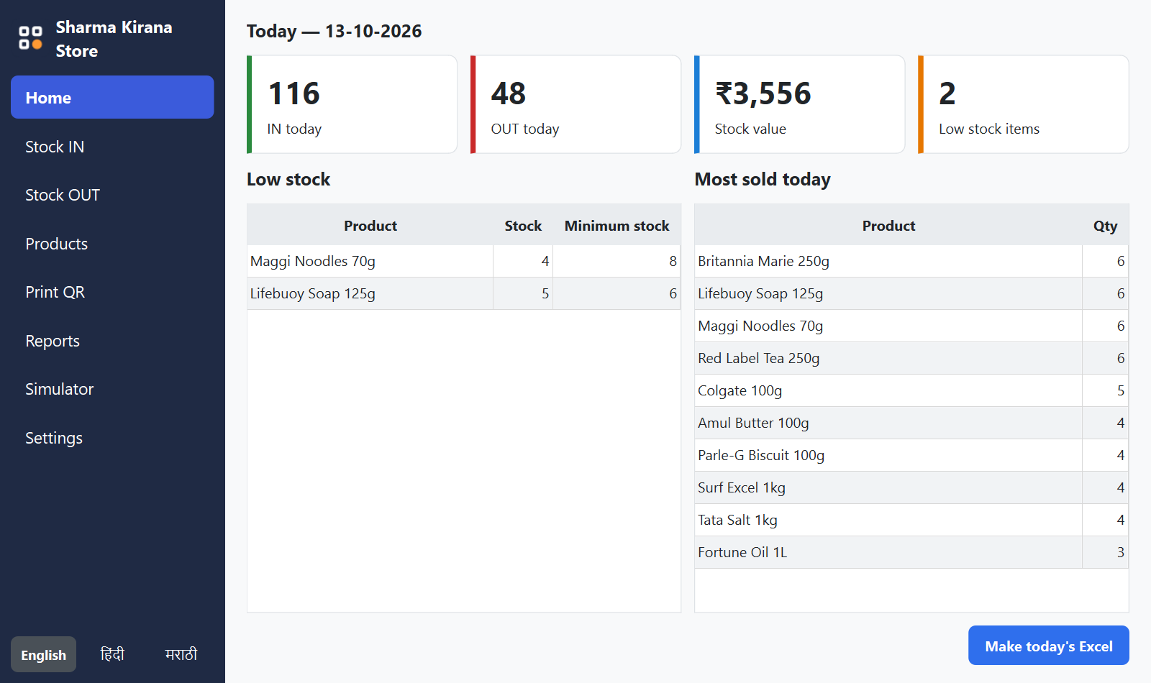Viewport: 1151px width, 683px height.
Task: Select English language
Action: click(x=43, y=654)
